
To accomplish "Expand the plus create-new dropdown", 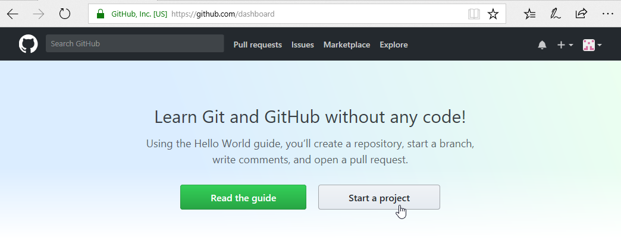I will 565,45.
